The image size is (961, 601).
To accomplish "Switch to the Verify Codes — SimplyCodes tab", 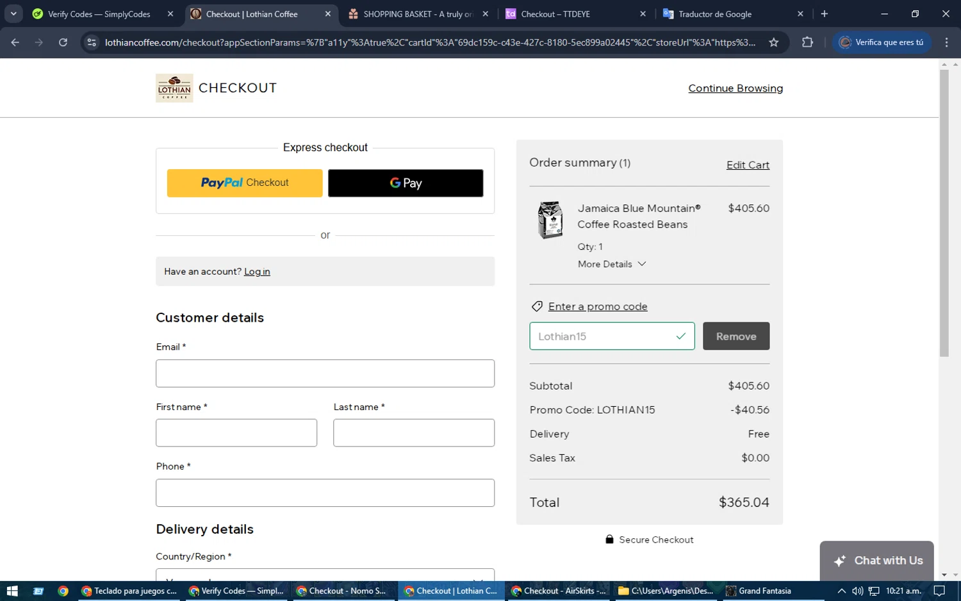I will click(x=99, y=13).
